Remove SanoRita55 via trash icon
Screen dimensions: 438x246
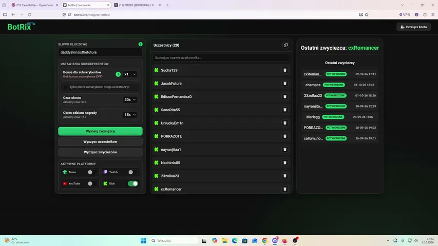click(x=284, y=110)
